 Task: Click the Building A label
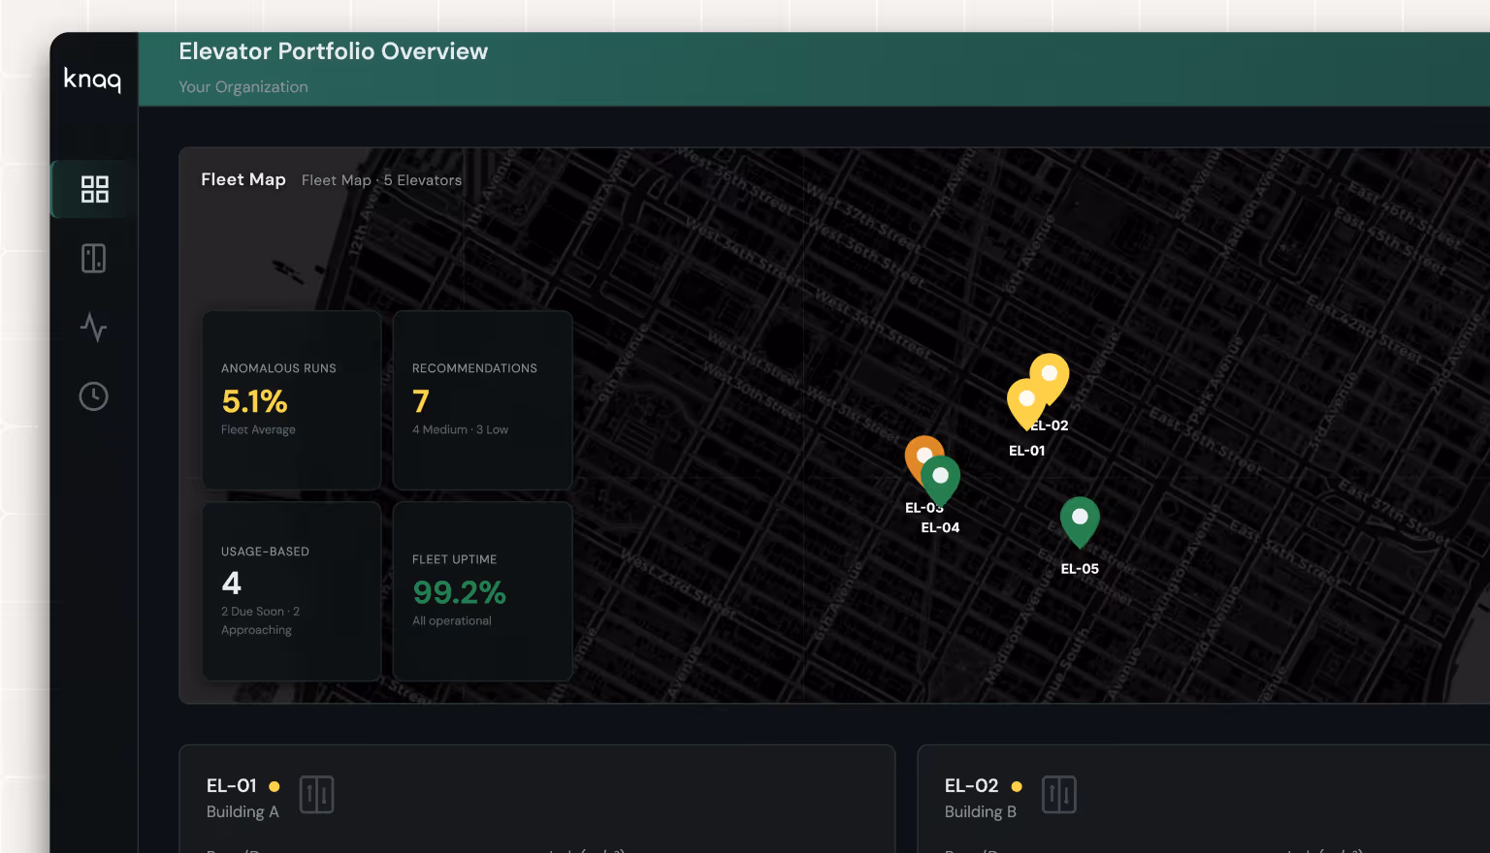click(243, 812)
